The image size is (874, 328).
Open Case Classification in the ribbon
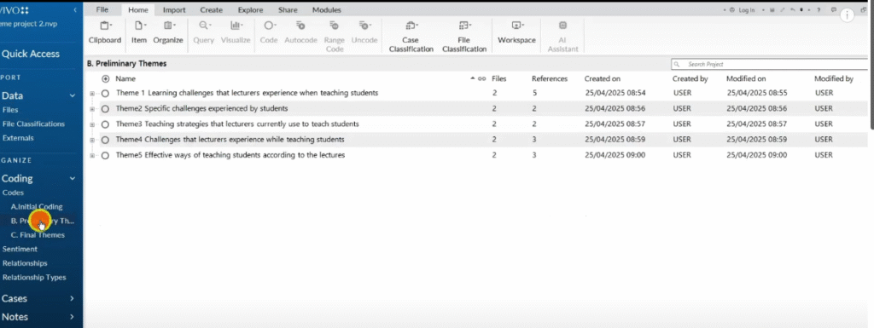coord(411,36)
